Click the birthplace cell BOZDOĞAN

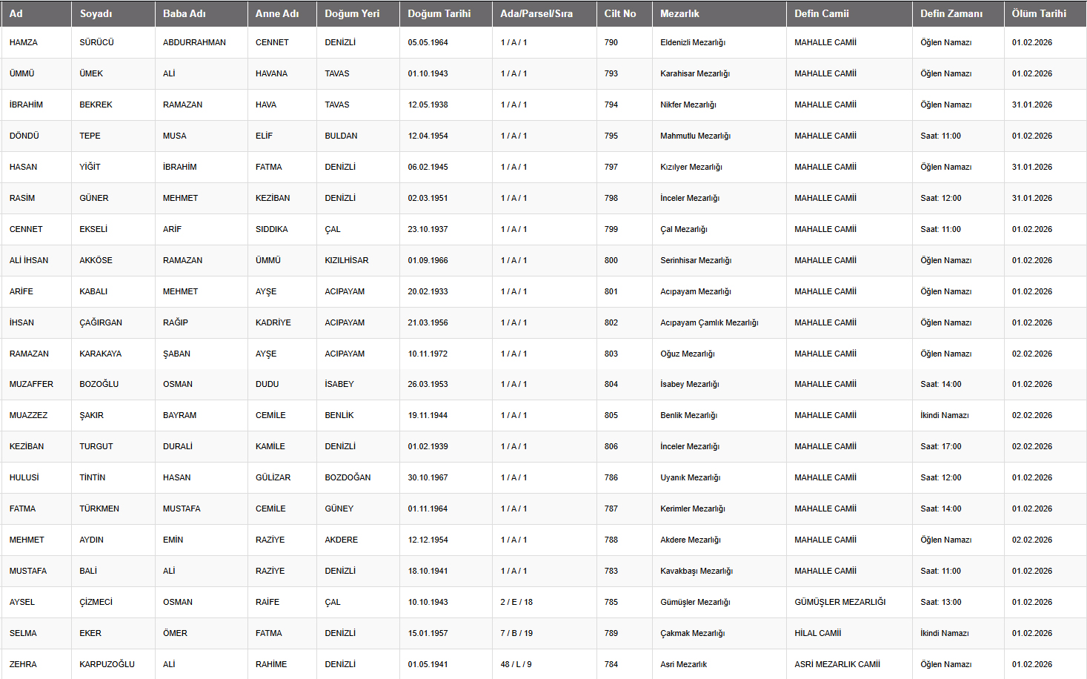pyautogui.click(x=348, y=477)
